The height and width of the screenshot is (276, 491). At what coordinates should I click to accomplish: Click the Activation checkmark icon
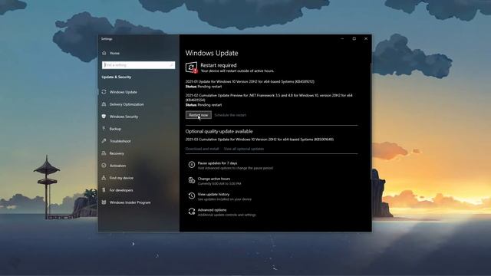pyautogui.click(x=104, y=166)
